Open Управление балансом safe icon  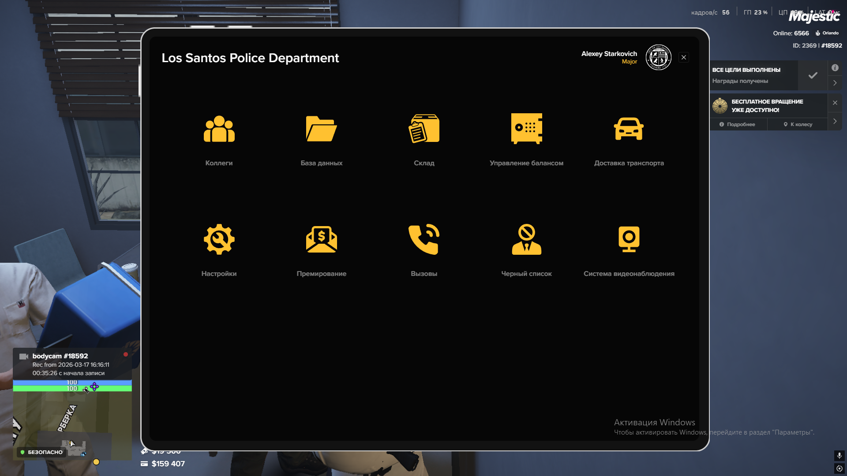tap(526, 129)
